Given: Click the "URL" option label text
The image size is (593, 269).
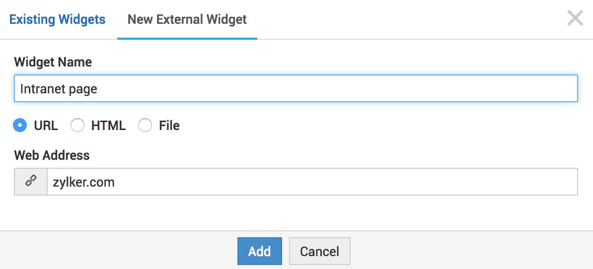Looking at the screenshot, I should pyautogui.click(x=46, y=126).
